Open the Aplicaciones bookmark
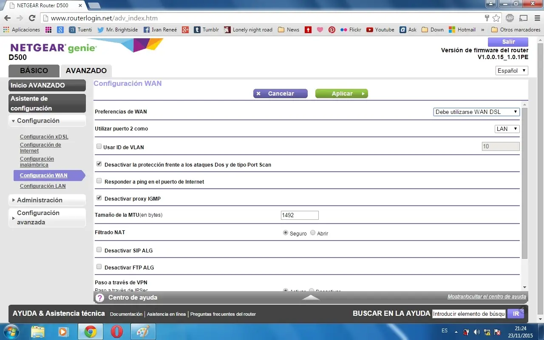 tap(22, 30)
